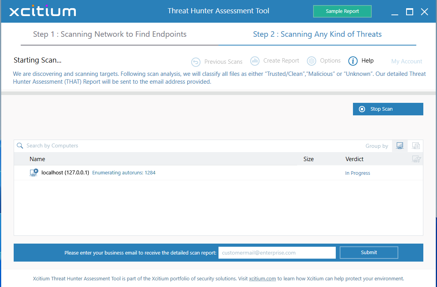Submit the business email address
The height and width of the screenshot is (287, 437).
pyautogui.click(x=369, y=253)
